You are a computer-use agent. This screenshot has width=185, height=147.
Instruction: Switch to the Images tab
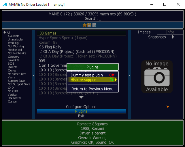tap(144, 32)
